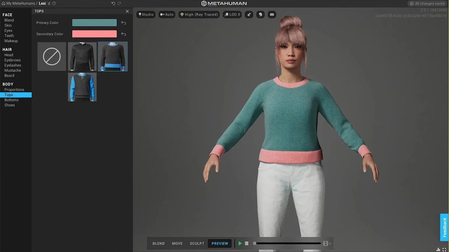The width and height of the screenshot is (449, 252).
Task: Expand the LOD 0 level selector
Action: [232, 15]
